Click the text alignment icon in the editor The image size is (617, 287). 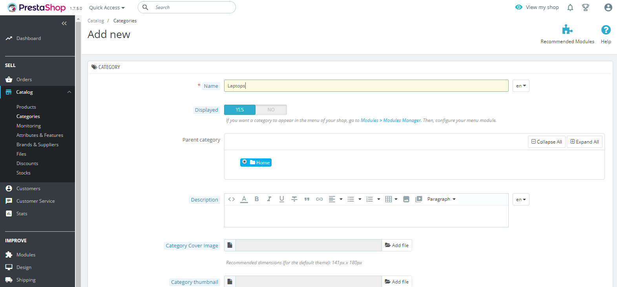point(332,199)
